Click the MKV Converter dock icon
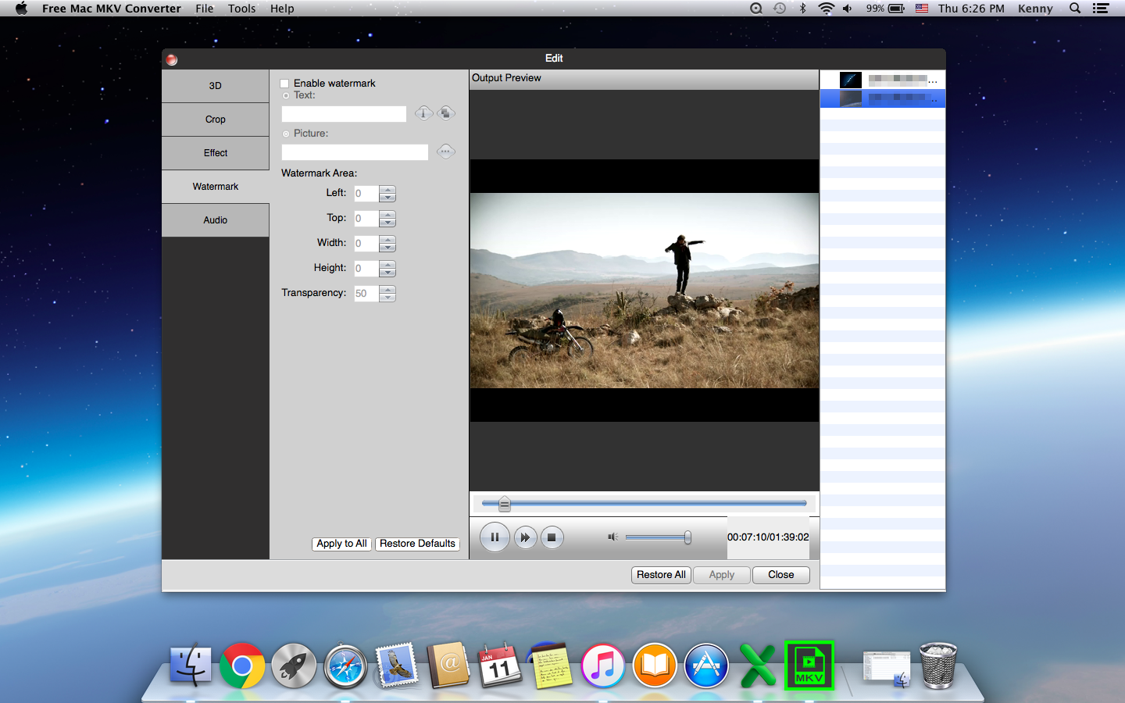This screenshot has width=1125, height=703. [x=809, y=666]
